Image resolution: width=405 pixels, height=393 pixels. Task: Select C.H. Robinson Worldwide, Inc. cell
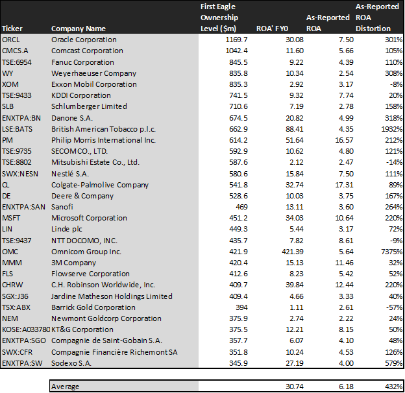(103, 285)
